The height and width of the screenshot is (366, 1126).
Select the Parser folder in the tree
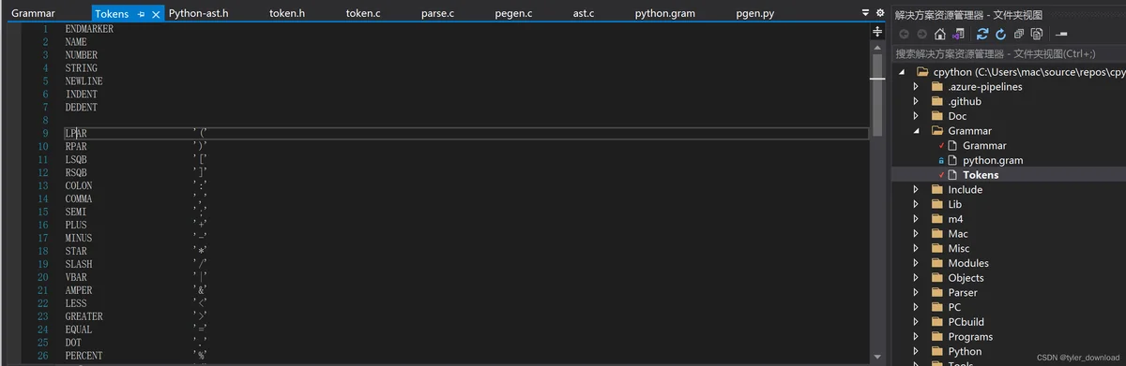tap(964, 292)
